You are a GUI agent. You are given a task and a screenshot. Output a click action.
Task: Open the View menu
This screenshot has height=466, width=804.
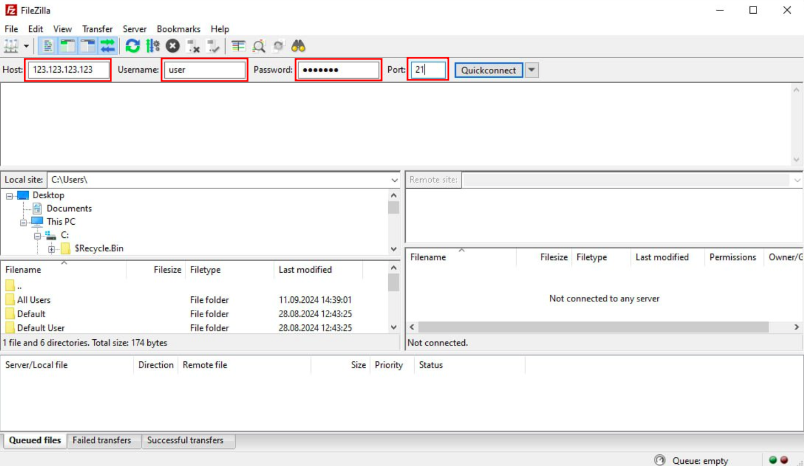tap(62, 29)
